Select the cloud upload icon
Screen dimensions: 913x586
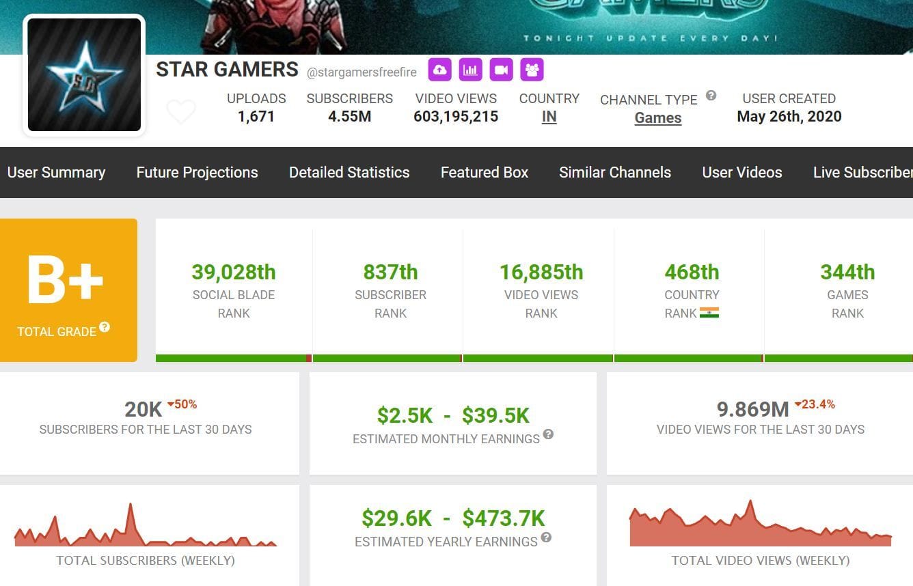[x=439, y=69]
